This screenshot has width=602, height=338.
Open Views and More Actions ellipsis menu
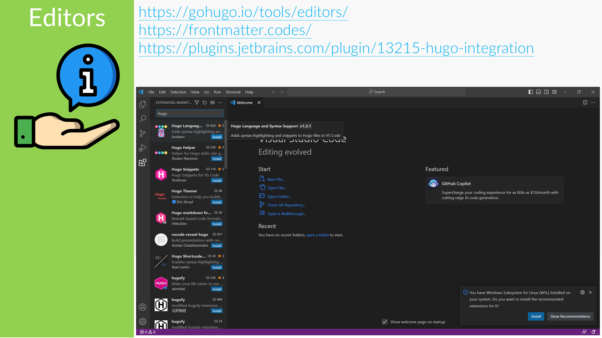220,102
